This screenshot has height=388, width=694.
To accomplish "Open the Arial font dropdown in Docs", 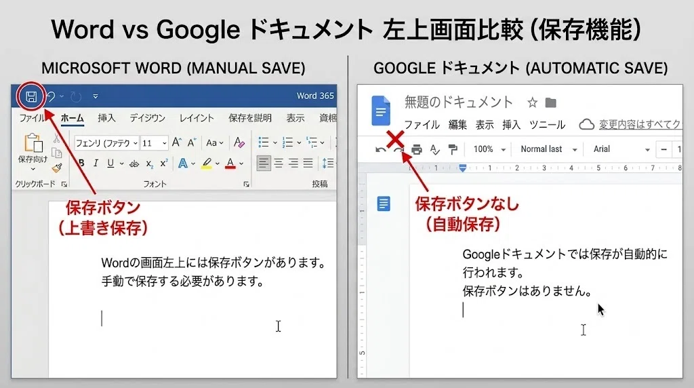I will pos(621,150).
